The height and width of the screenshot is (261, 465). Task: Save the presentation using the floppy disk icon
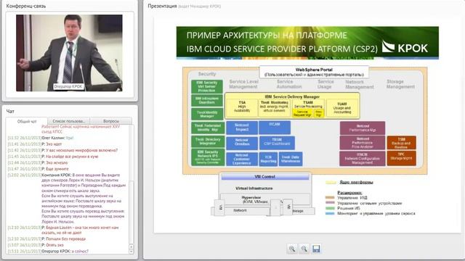tap(316, 249)
